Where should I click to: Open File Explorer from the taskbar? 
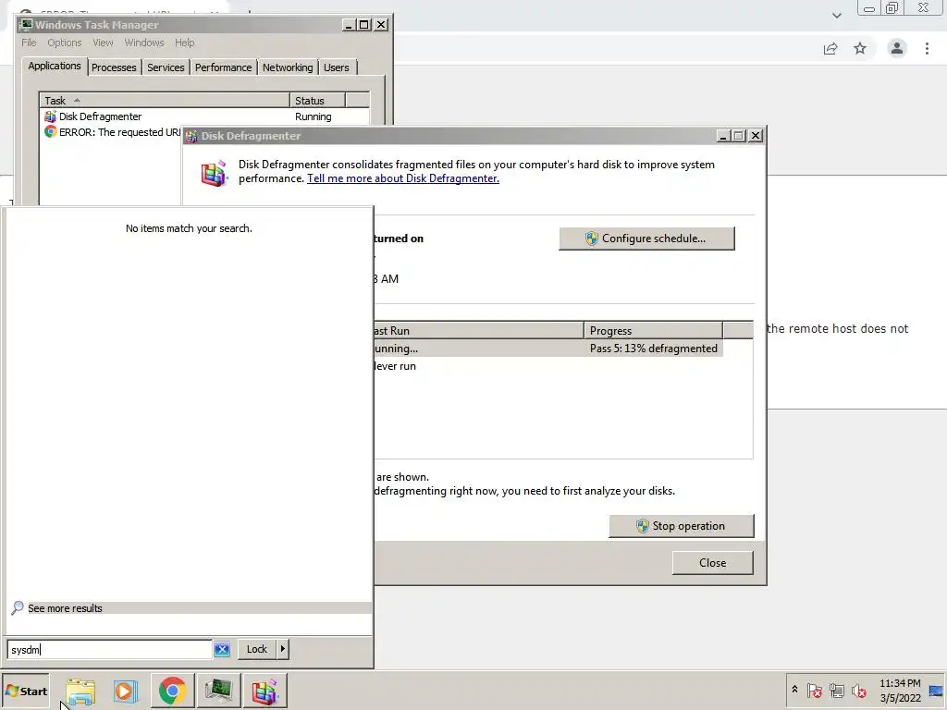coord(80,691)
